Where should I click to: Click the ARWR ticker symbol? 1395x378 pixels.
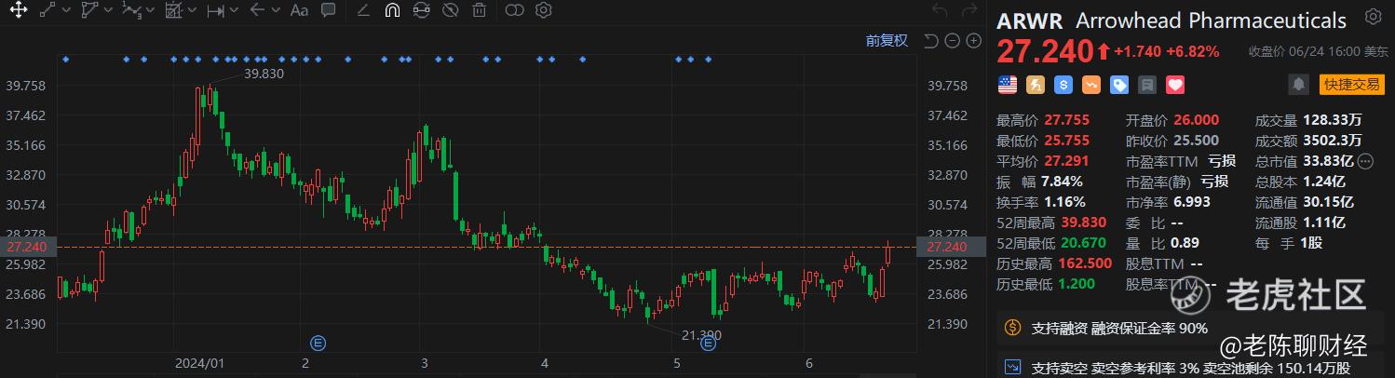pos(1030,20)
